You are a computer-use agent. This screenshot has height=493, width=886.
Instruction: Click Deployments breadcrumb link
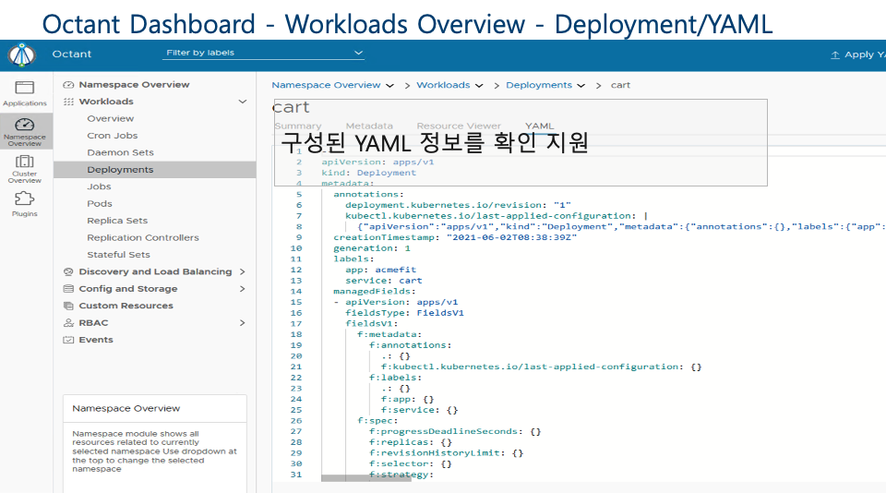[x=539, y=85]
